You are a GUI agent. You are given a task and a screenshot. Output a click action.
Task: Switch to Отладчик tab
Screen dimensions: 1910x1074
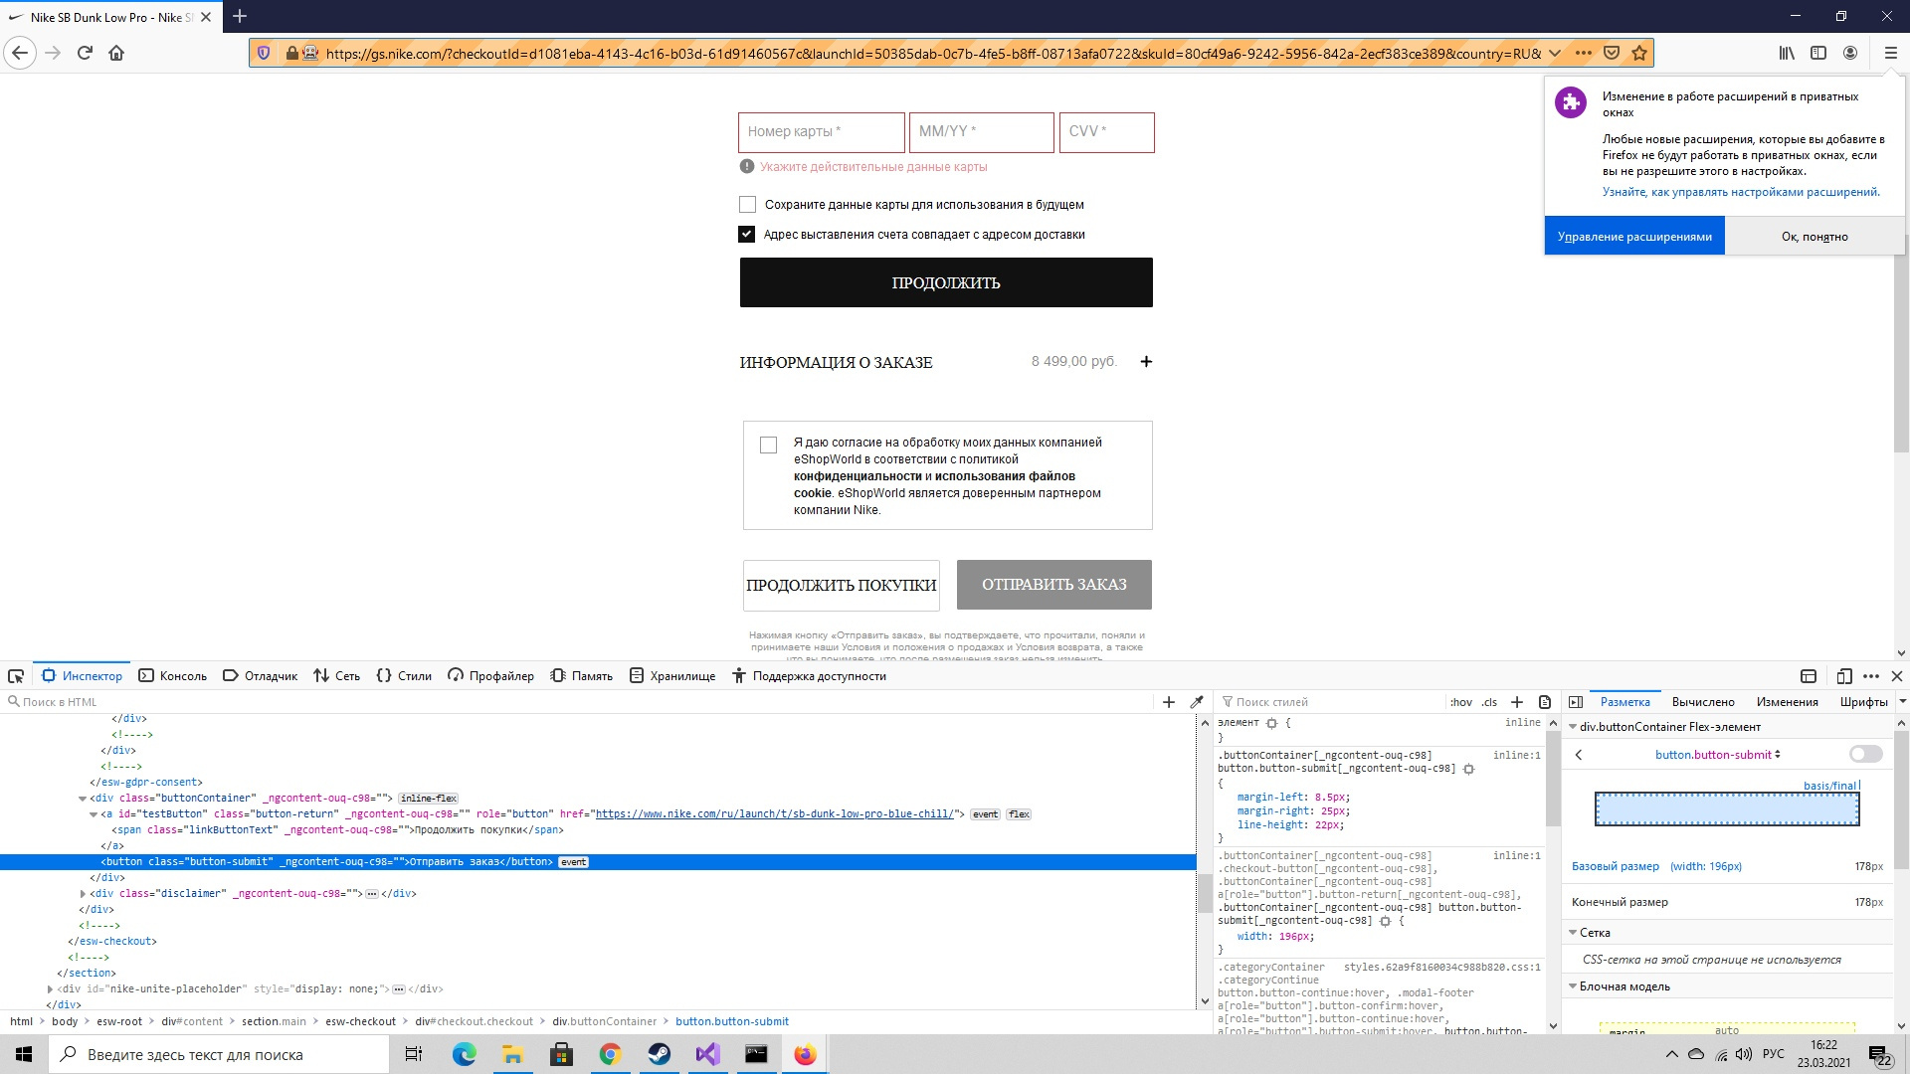click(261, 676)
